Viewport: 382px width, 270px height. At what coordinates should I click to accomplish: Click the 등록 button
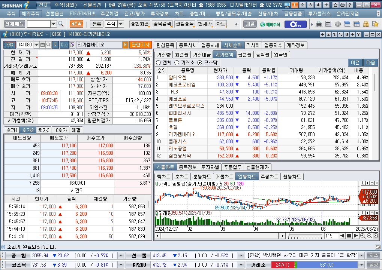pyautogui.click(x=97, y=24)
